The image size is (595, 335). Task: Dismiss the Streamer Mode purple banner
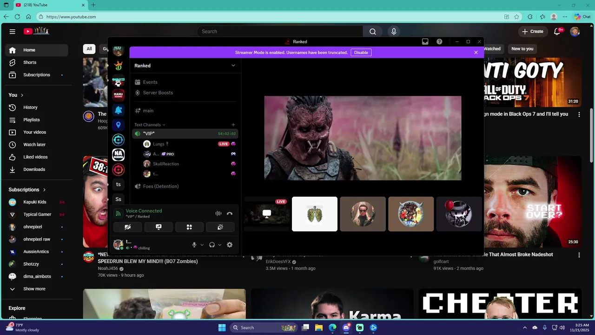(476, 53)
